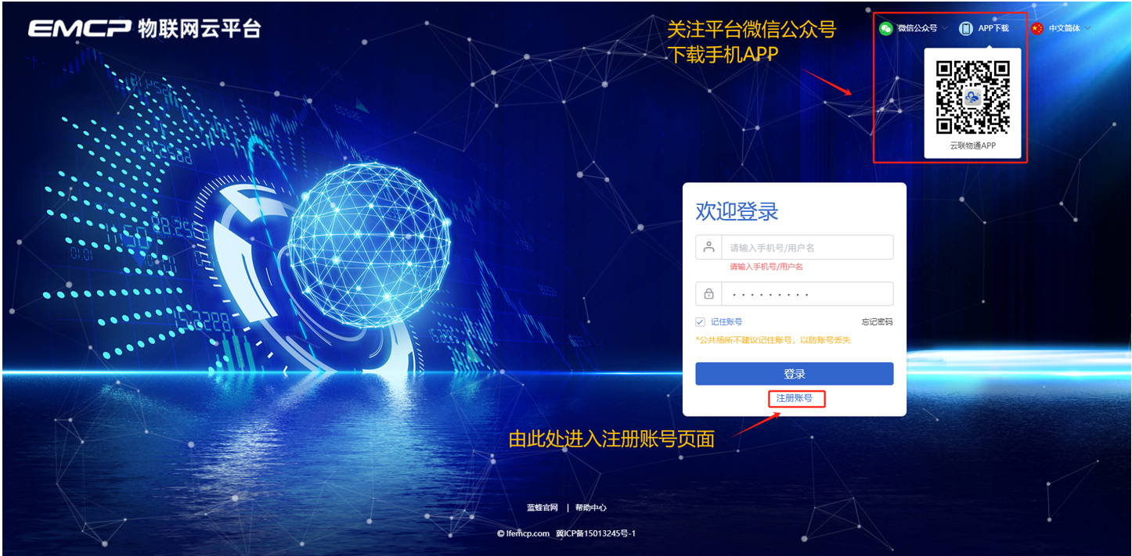1132x556 pixels.
Task: Open the 中文简体 language dropdown
Action: [x=1070, y=28]
